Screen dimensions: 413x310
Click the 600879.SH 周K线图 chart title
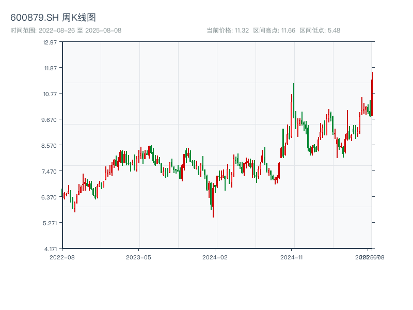point(53,18)
